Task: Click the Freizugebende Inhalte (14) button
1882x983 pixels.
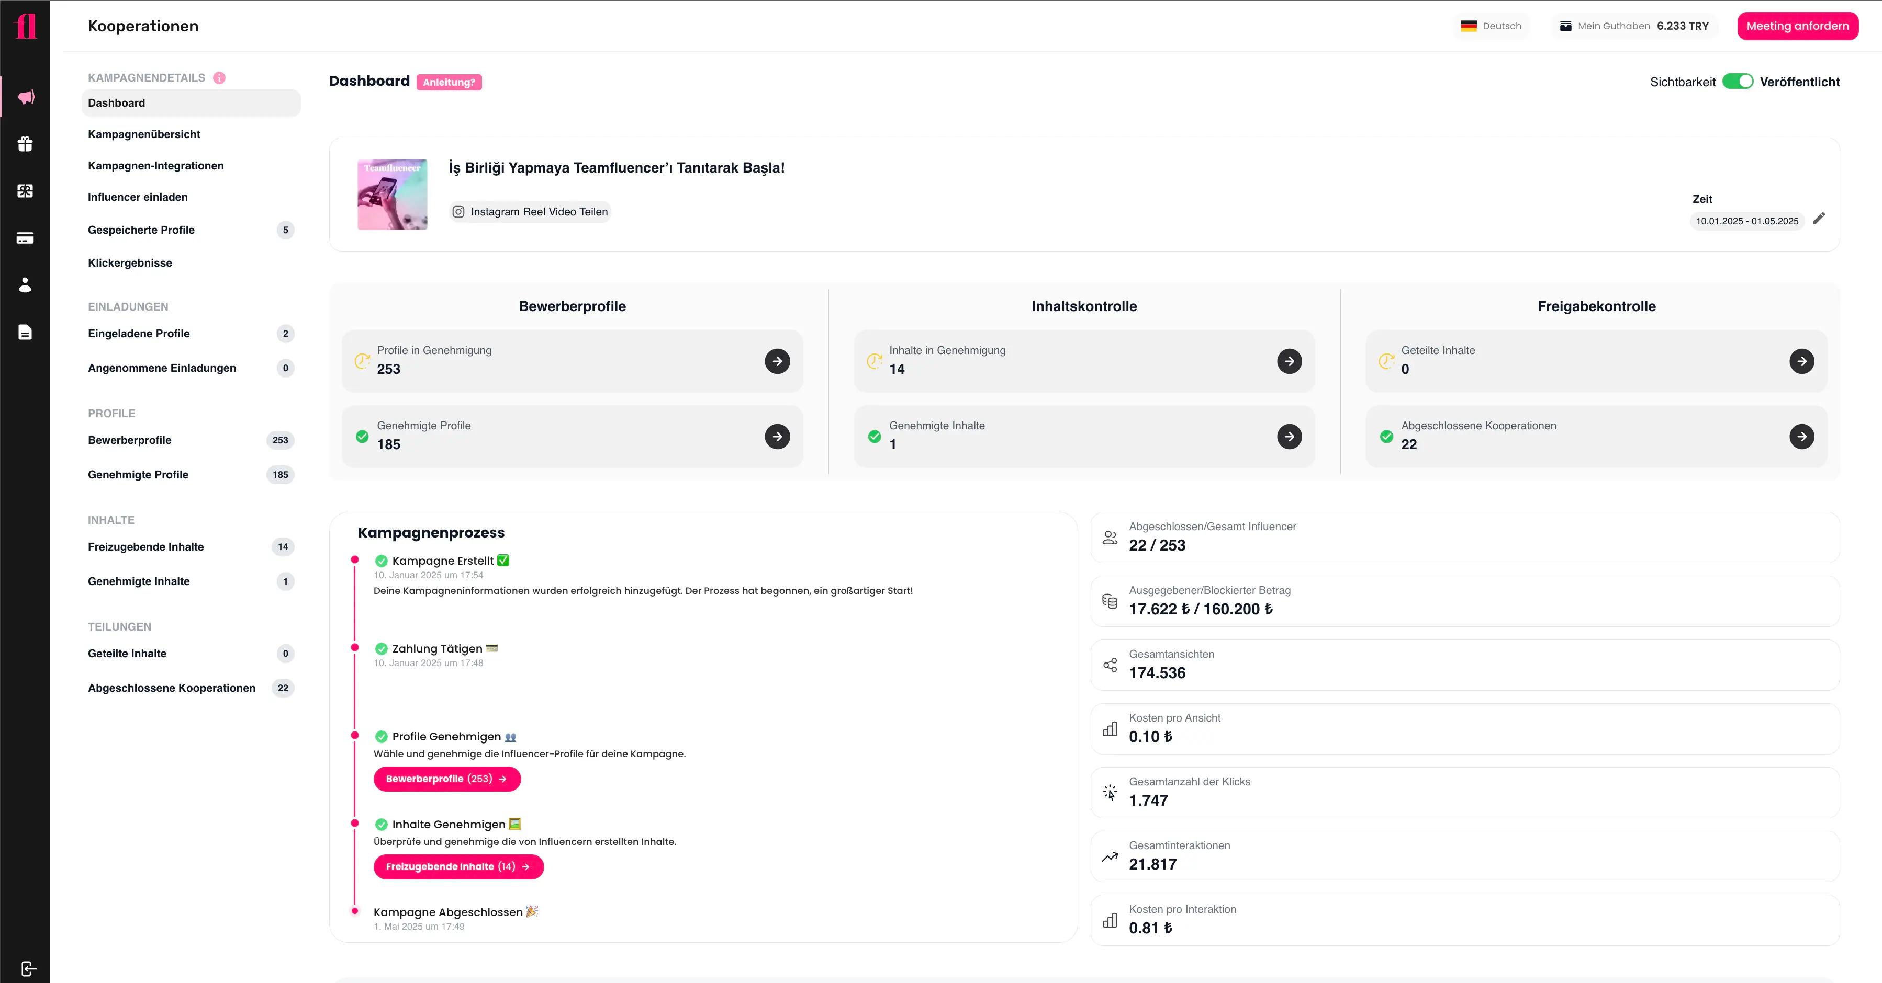Action: pos(459,866)
